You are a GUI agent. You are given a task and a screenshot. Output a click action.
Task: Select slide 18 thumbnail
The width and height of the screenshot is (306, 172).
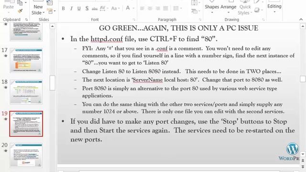coord(26,92)
